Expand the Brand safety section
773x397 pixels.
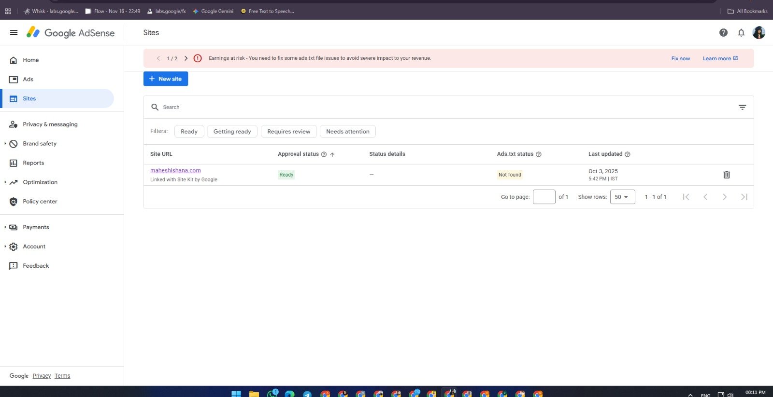[x=5, y=144]
